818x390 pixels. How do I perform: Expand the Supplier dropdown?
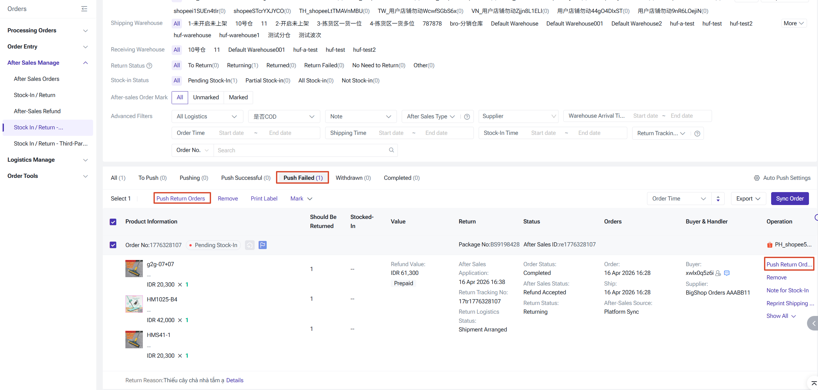518,116
